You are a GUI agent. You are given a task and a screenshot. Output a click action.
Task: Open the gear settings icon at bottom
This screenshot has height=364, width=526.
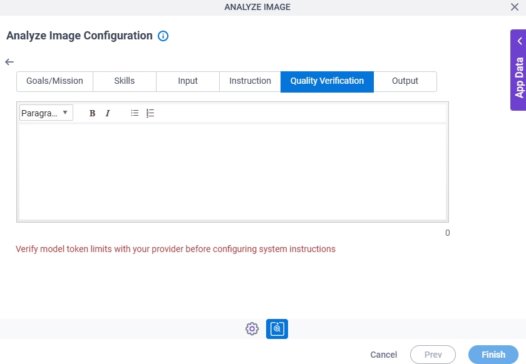pos(252,329)
